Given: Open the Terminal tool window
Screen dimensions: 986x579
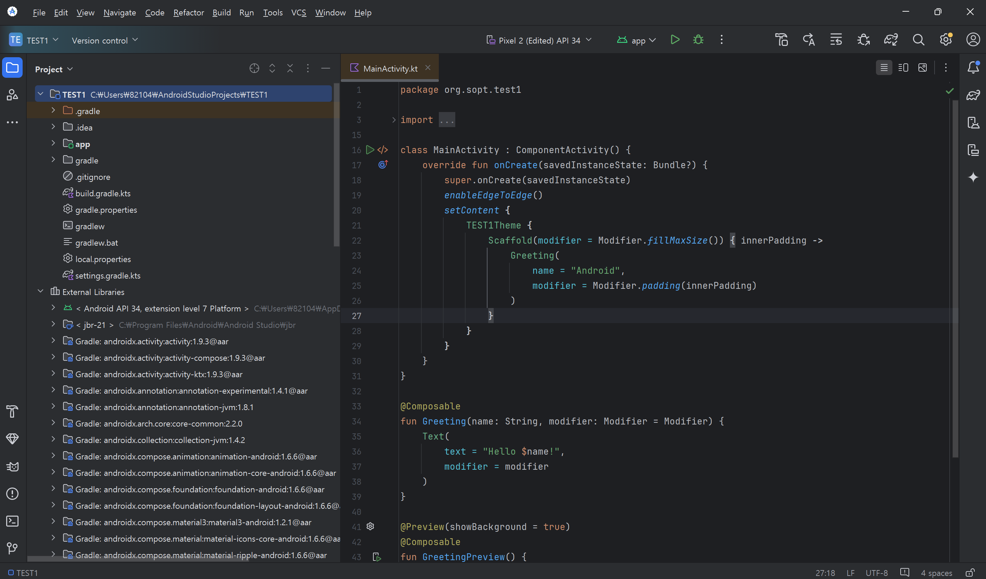Looking at the screenshot, I should click(x=12, y=521).
